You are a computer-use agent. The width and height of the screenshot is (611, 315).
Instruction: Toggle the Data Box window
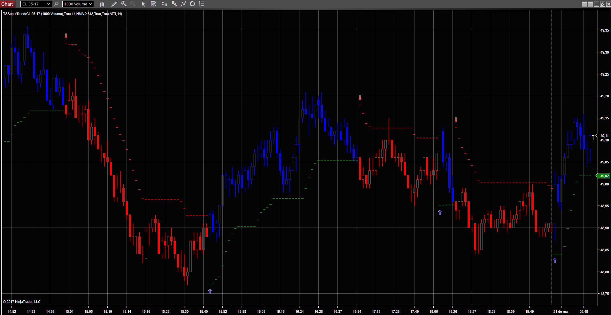point(154,4)
